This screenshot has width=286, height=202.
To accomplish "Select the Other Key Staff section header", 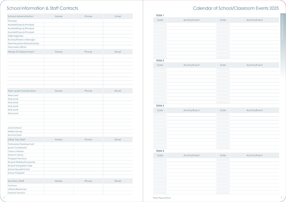I will click(x=17, y=140).
